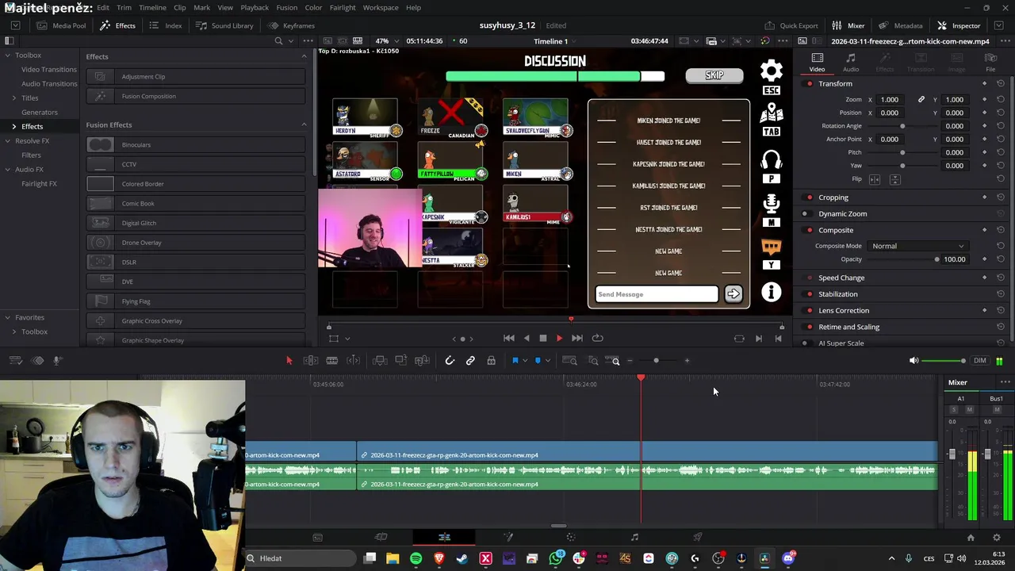Toggle the Position Lock padlock icon
This screenshot has height=571, width=1015.
click(491, 361)
